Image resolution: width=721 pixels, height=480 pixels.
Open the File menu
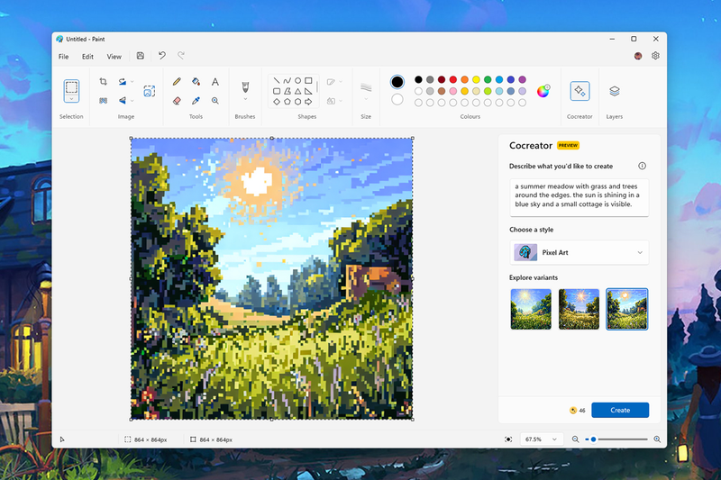click(x=63, y=57)
